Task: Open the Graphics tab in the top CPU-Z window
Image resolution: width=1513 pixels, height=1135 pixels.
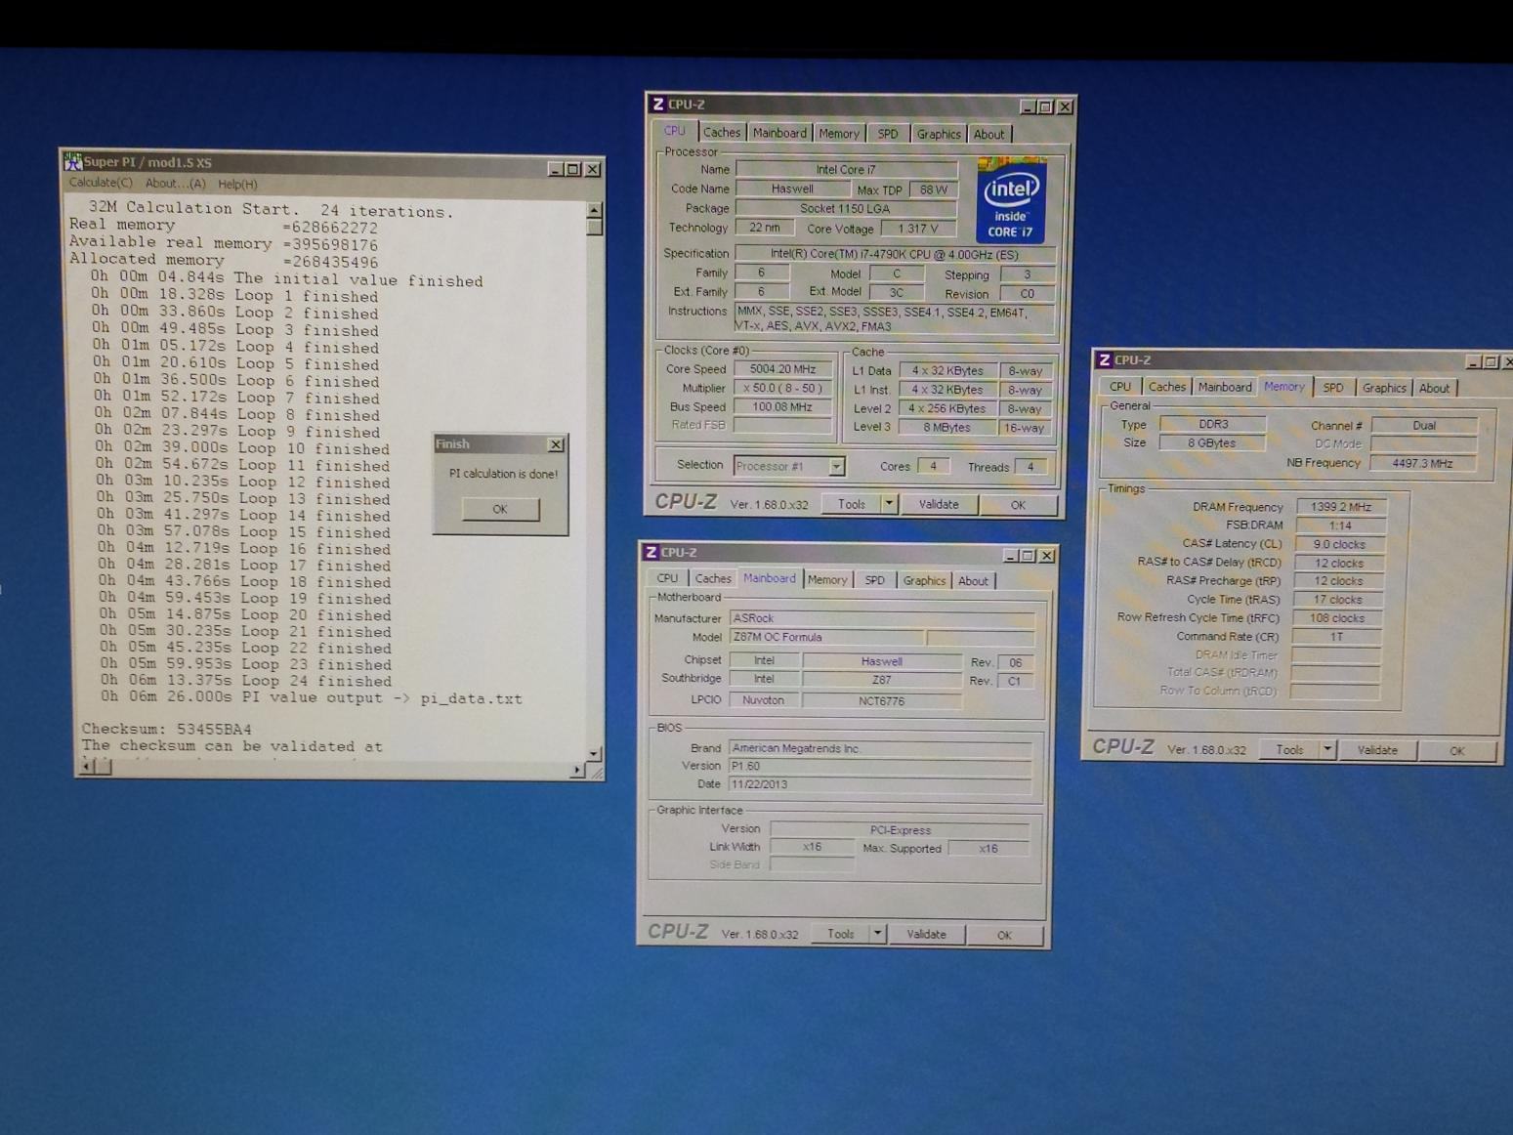Action: click(939, 134)
